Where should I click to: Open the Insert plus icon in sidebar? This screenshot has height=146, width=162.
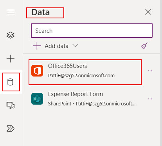(11, 59)
